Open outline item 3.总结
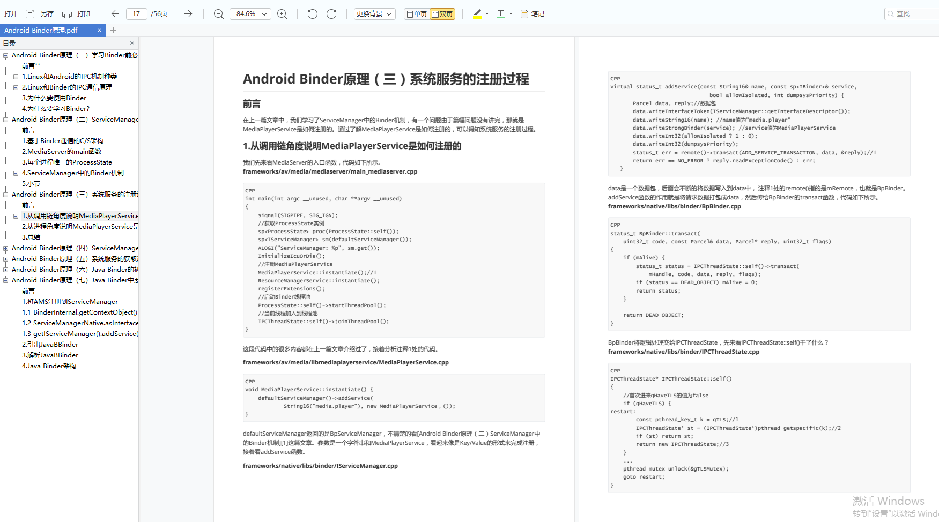939x522 pixels. coord(31,237)
